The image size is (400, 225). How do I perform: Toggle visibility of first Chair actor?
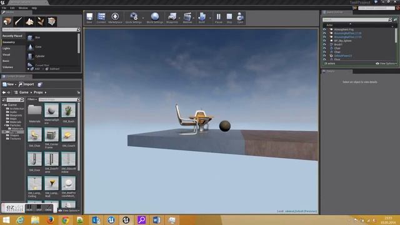coord(324,48)
